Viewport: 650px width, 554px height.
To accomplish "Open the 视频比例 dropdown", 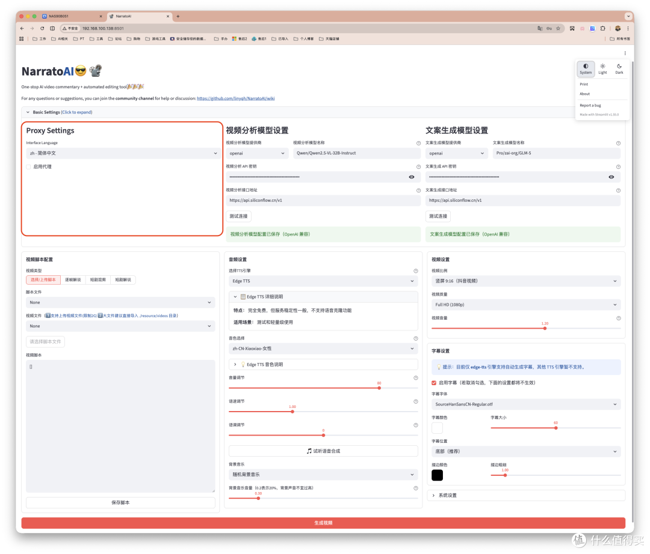I will click(525, 281).
